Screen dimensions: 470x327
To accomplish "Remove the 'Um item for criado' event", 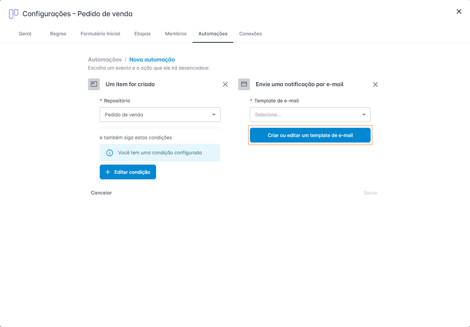I will click(225, 84).
